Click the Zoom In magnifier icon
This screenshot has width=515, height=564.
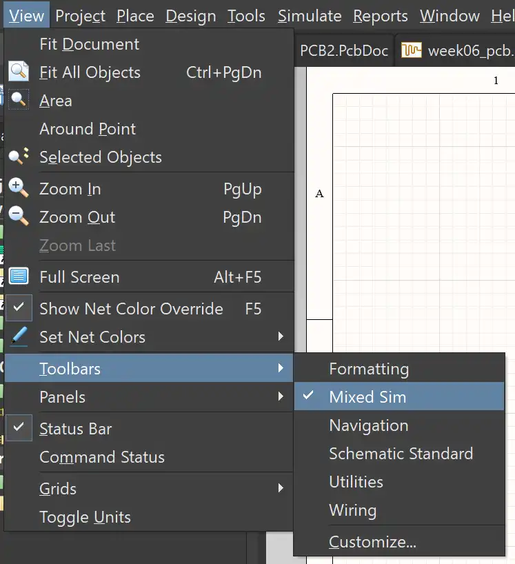pyautogui.click(x=19, y=188)
